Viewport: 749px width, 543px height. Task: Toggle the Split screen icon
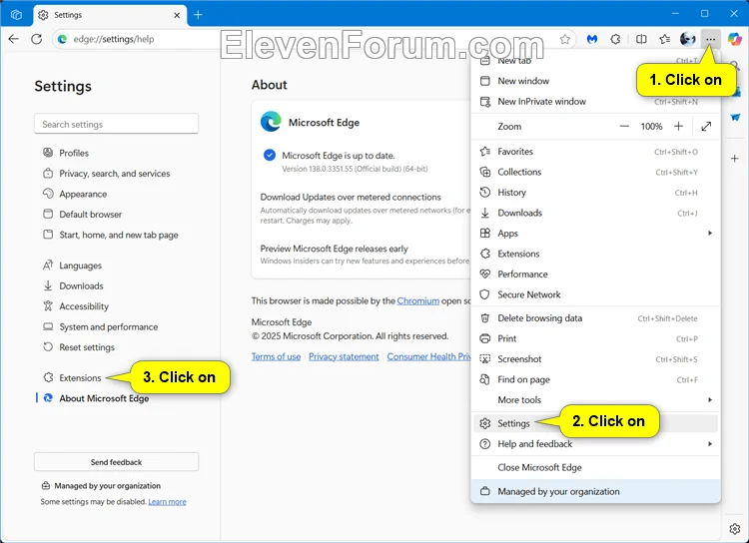click(x=641, y=39)
